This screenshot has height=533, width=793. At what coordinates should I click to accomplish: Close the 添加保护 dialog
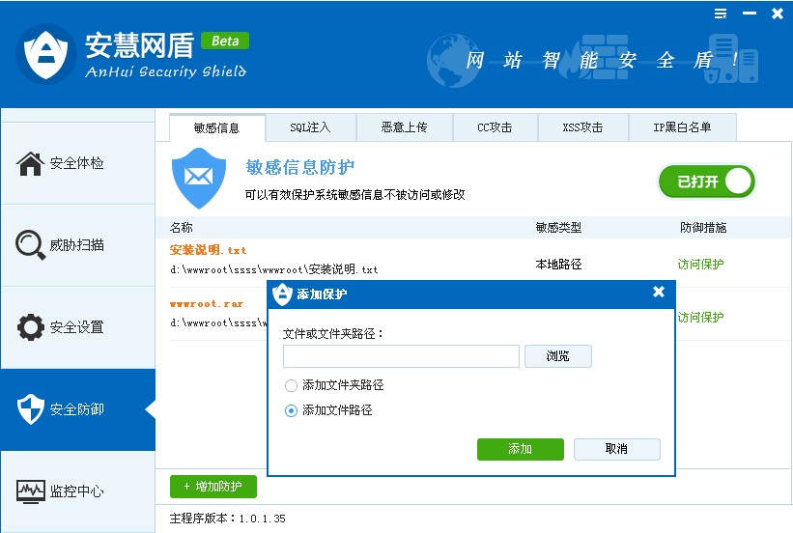coord(658,292)
